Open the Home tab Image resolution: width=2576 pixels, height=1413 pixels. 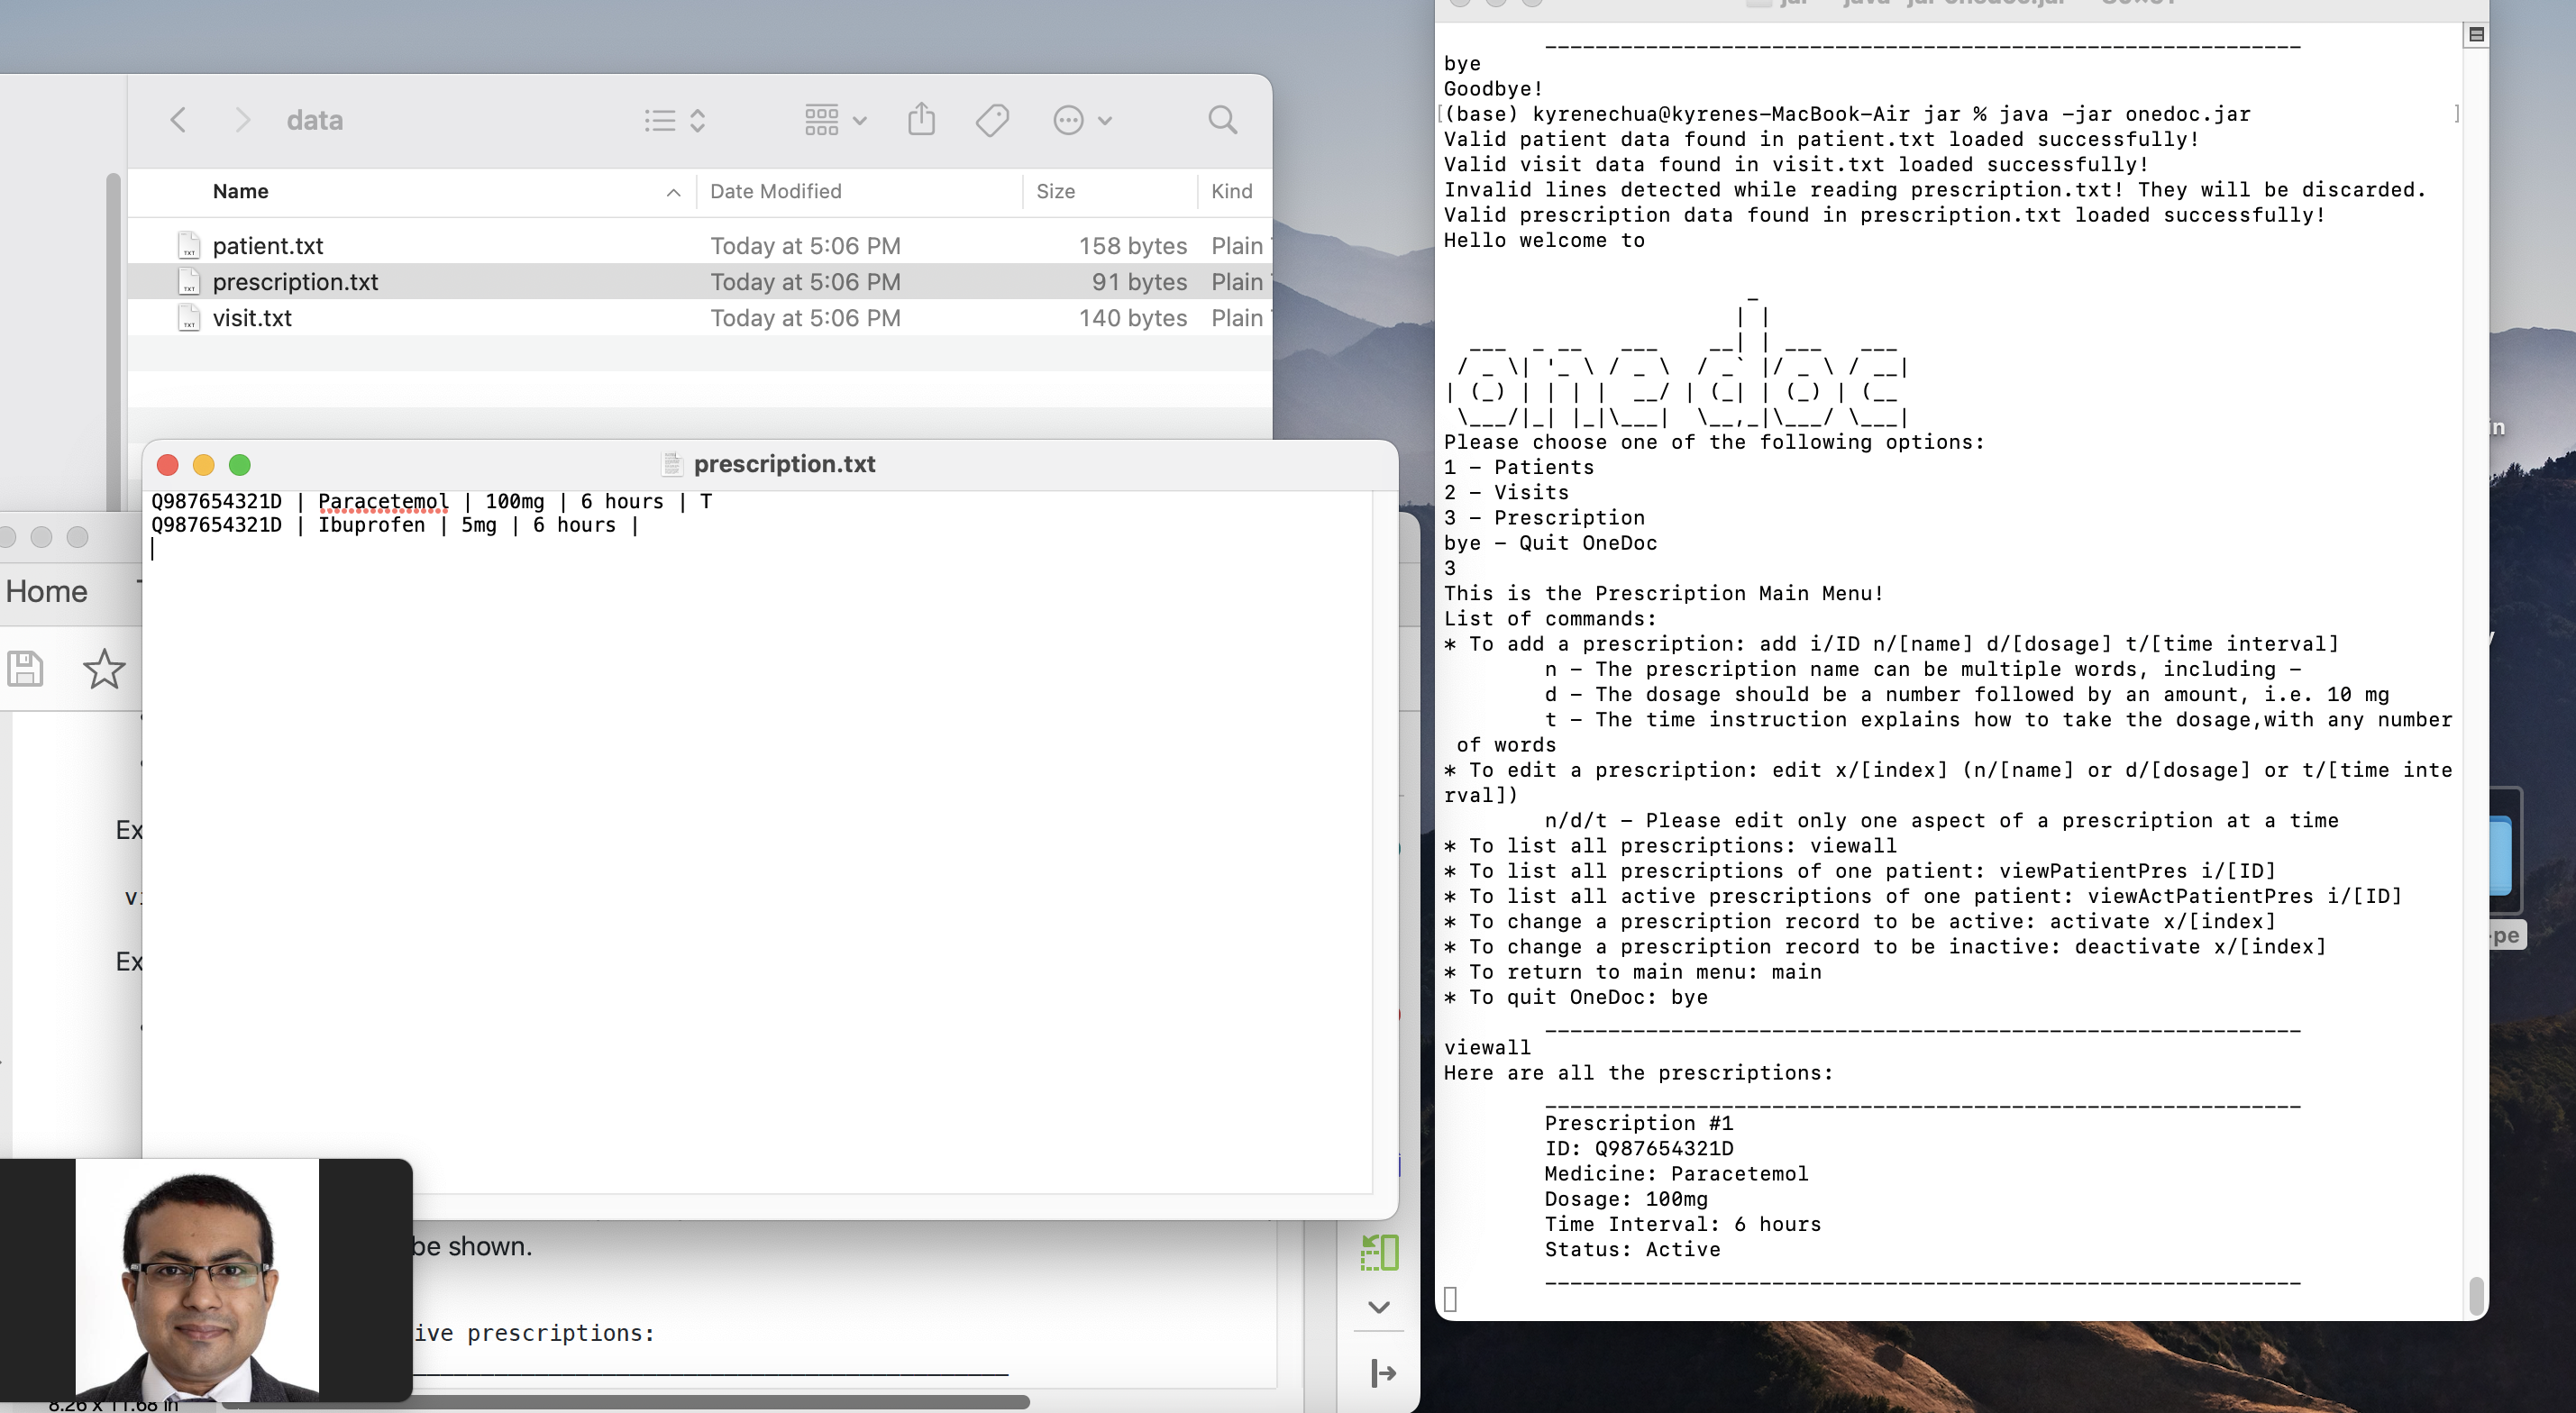tap(47, 591)
